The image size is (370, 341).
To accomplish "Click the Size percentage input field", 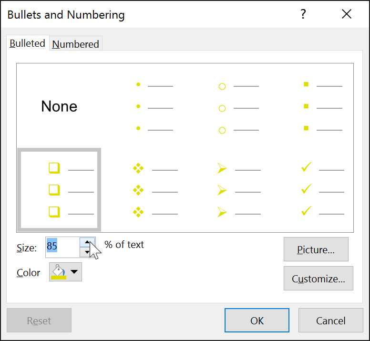I will 63,247.
